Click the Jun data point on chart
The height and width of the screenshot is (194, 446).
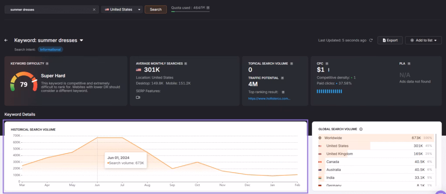point(97,137)
